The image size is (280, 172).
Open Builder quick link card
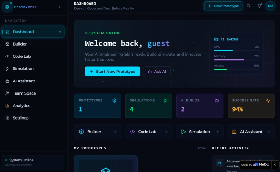(98, 132)
